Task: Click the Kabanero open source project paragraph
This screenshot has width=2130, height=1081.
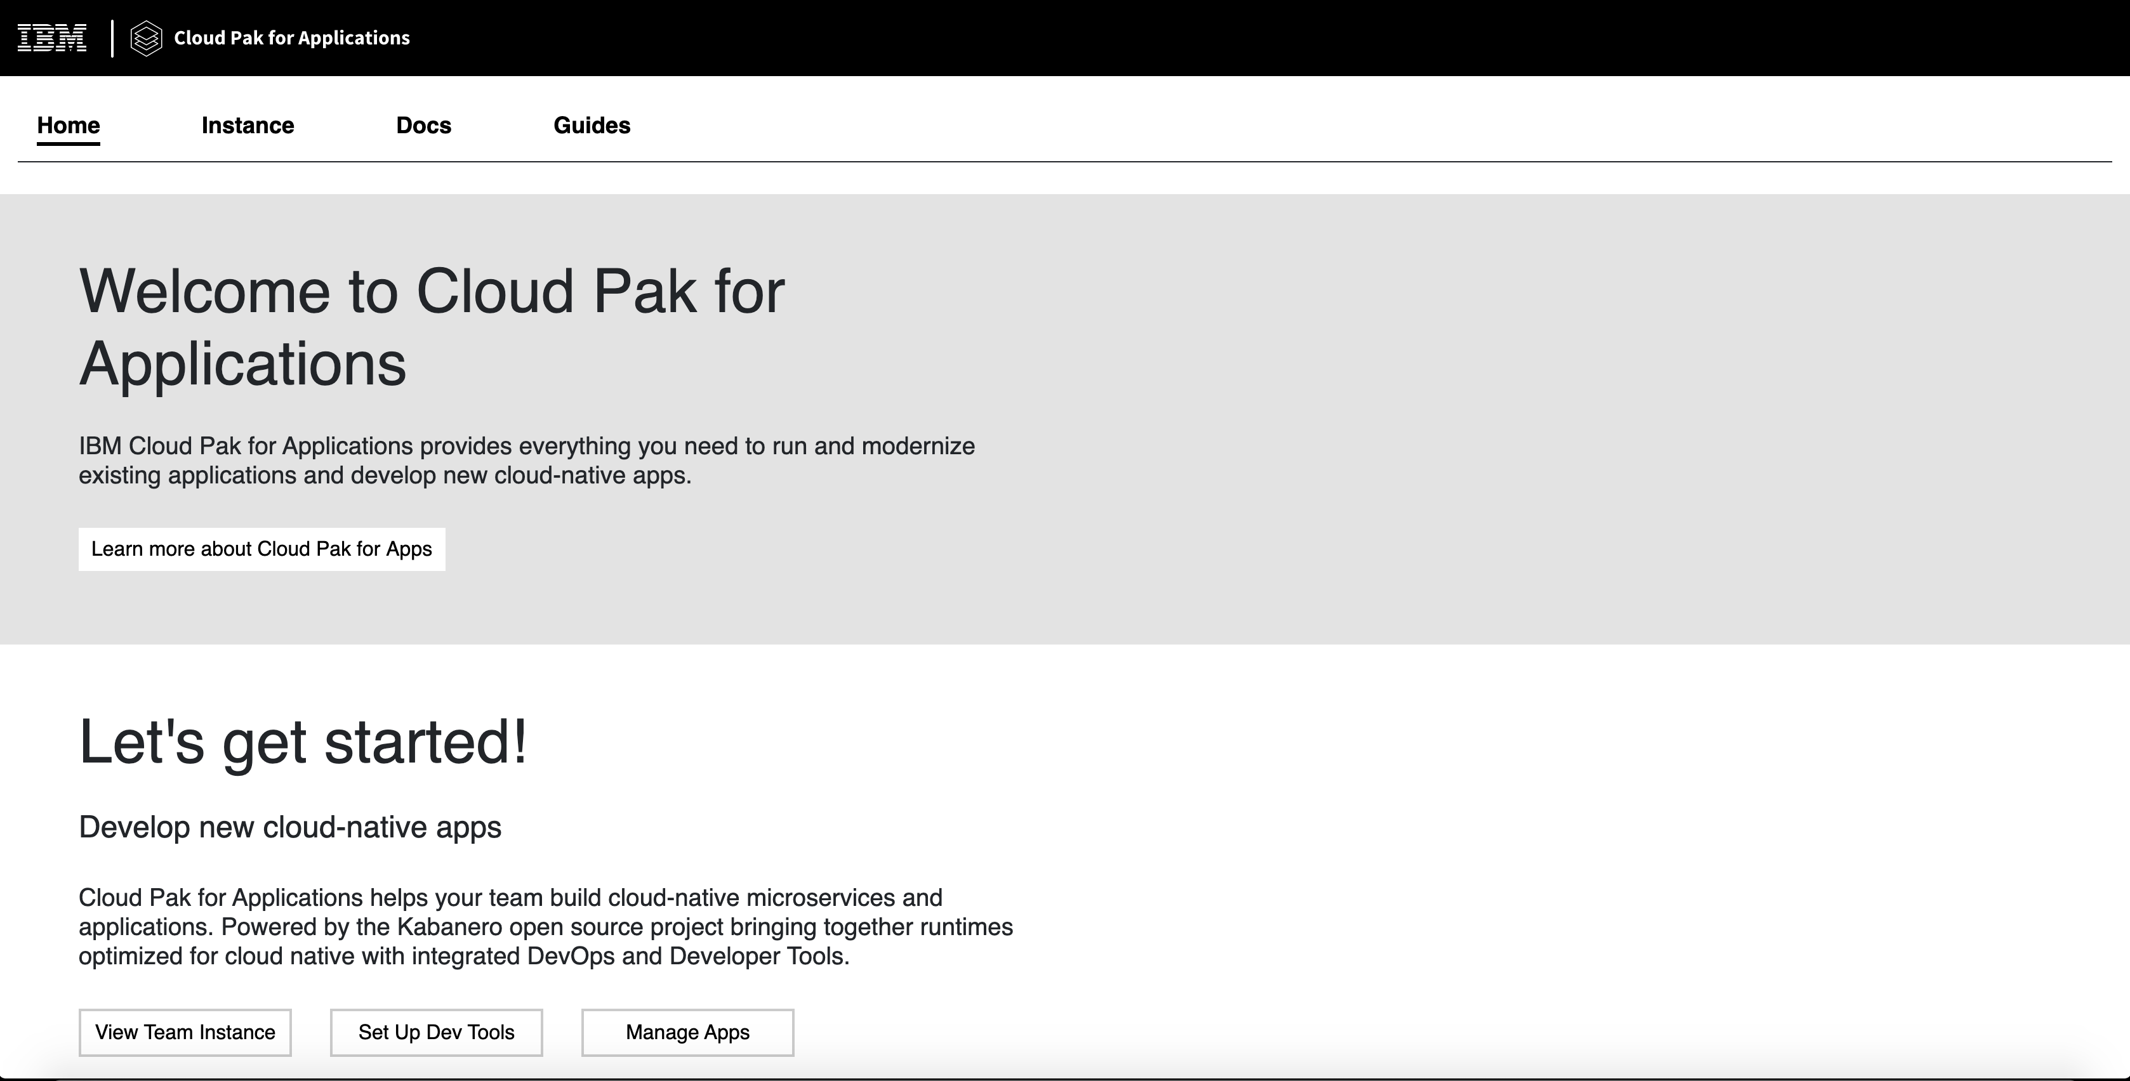Action: coord(545,926)
